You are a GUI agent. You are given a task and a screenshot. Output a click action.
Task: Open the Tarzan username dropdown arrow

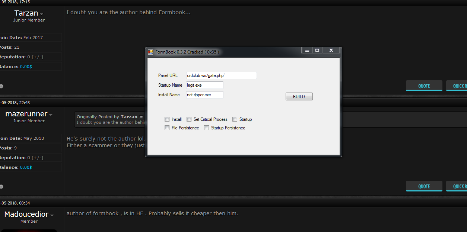click(41, 14)
